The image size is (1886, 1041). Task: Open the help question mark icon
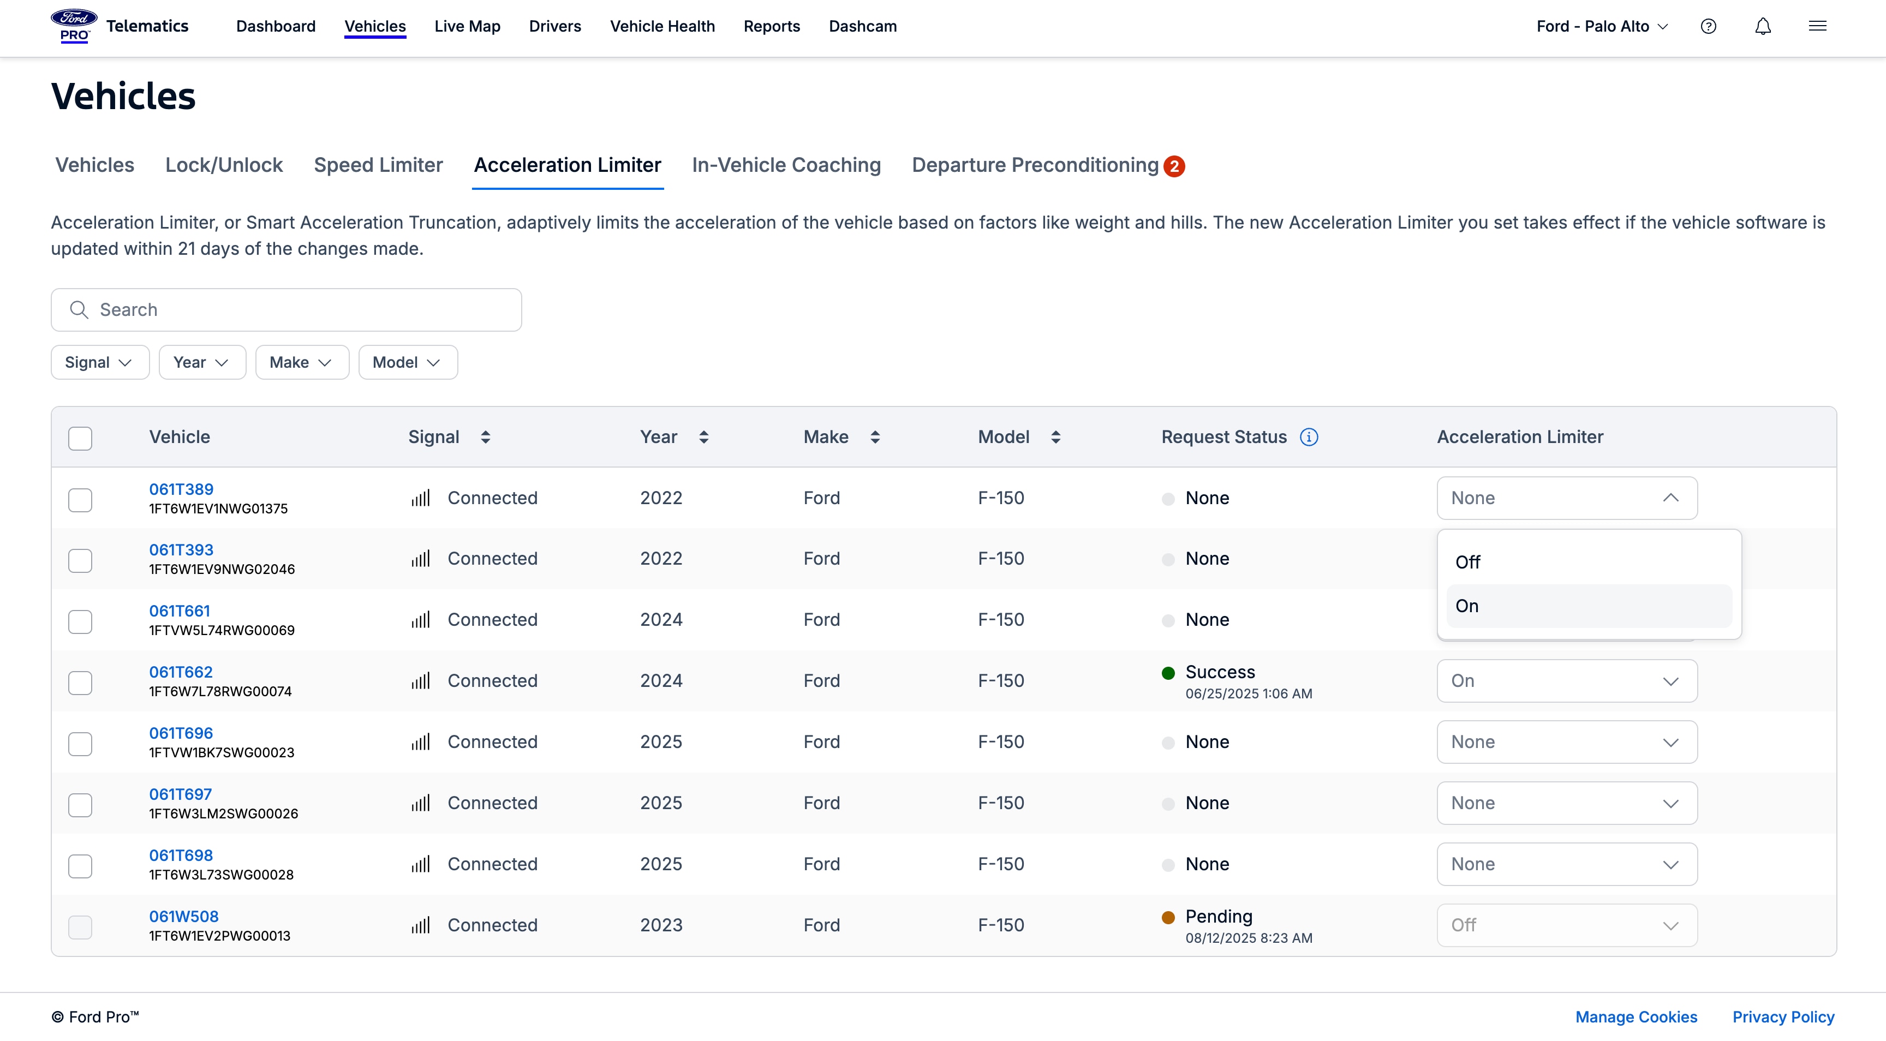click(1708, 26)
